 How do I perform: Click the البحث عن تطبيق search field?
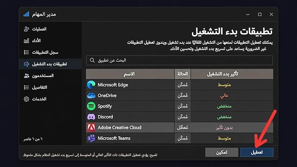point(179,60)
